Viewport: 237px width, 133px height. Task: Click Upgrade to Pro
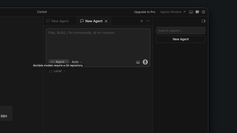pyautogui.click(x=145, y=12)
